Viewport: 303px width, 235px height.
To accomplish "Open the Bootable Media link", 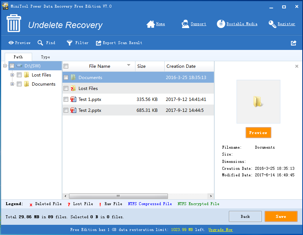I will pos(242,24).
